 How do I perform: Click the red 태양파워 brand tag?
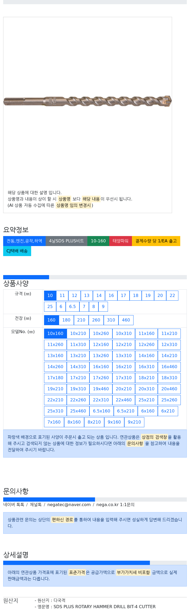coord(121,241)
